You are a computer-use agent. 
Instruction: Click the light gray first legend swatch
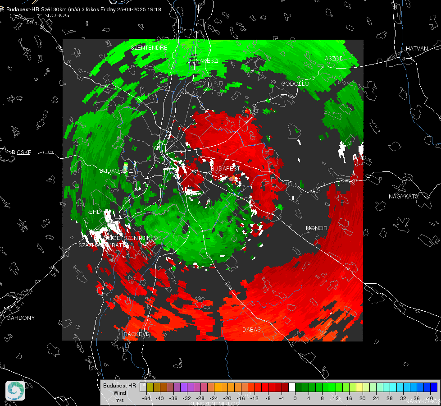[x=143, y=388]
